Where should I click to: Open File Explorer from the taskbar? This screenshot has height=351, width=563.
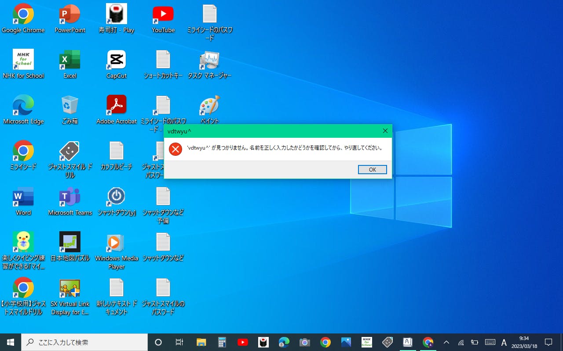point(201,342)
